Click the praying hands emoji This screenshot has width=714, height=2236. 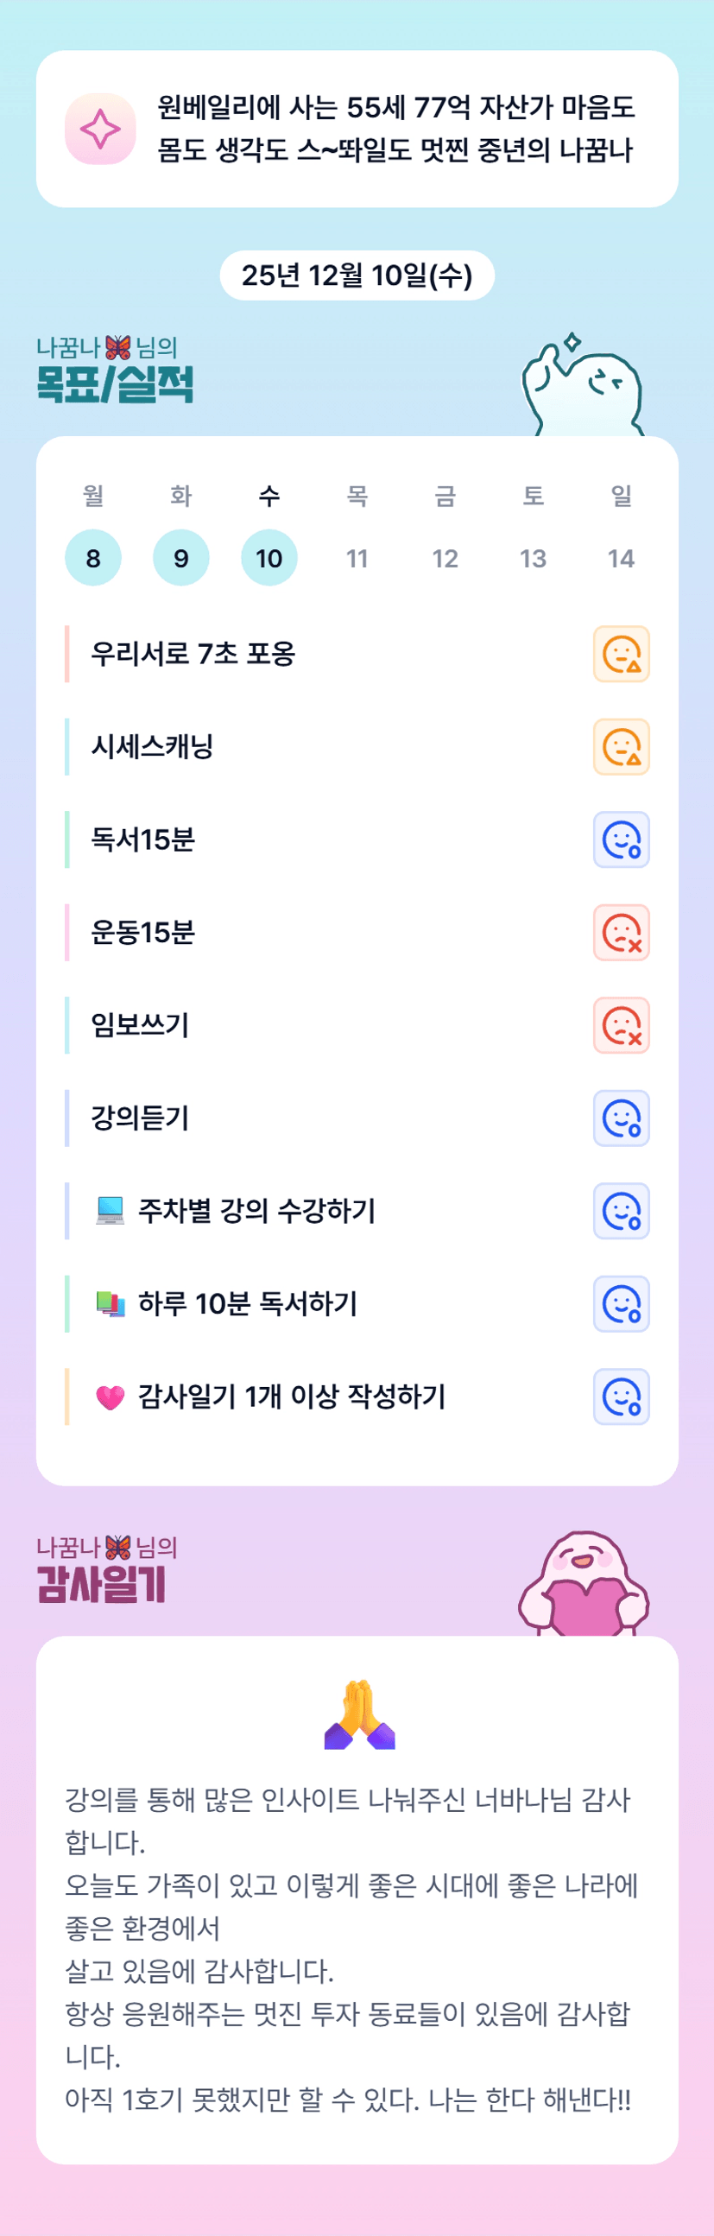[359, 1715]
